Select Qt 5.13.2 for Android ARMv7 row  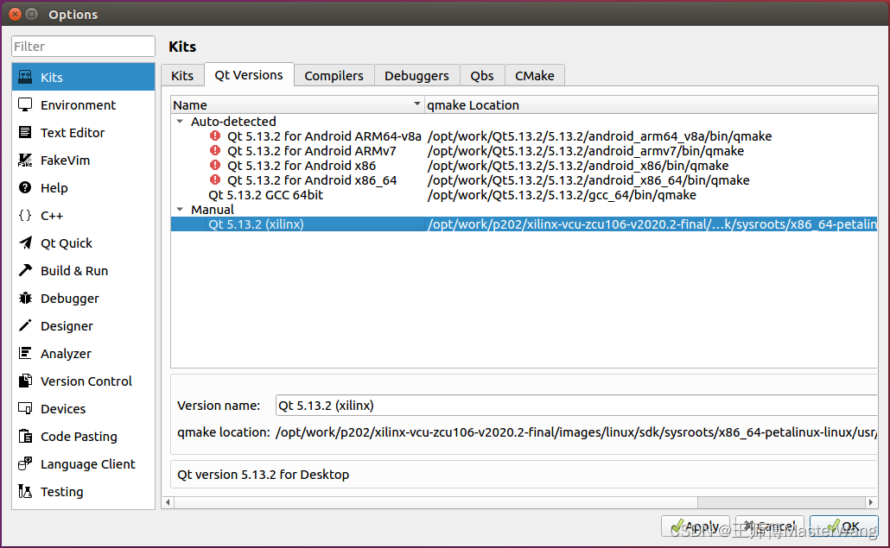524,151
